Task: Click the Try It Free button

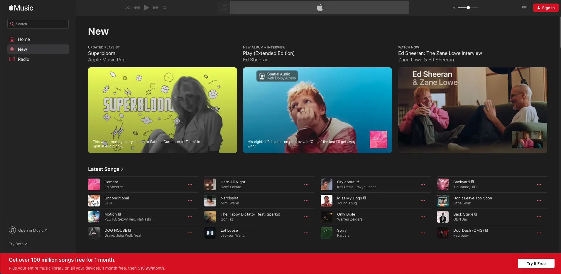Action: point(536,263)
